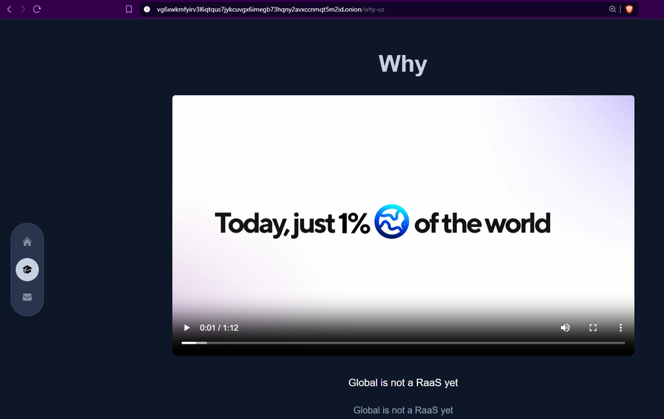Screen dimensions: 664x419
Task: Bookmark this page via the bookmark icon
Action: click(129, 9)
